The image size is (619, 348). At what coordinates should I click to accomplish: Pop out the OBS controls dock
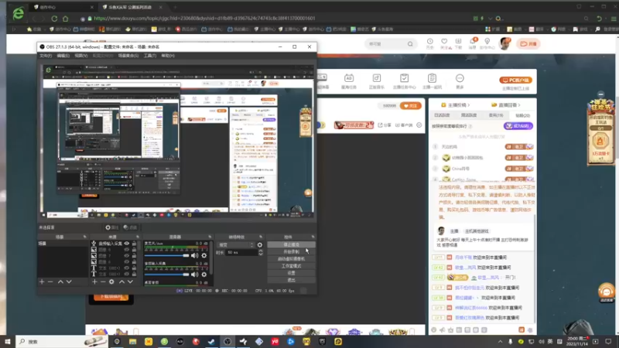pyautogui.click(x=313, y=237)
